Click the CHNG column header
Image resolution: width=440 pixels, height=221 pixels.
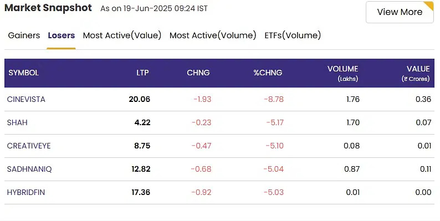pos(198,73)
